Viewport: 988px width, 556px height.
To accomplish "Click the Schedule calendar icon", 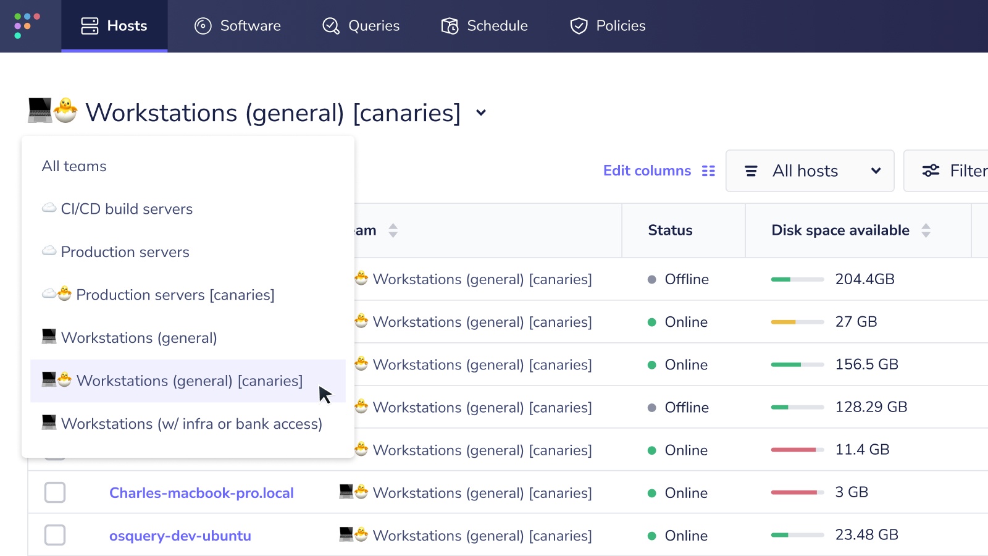I will (450, 26).
